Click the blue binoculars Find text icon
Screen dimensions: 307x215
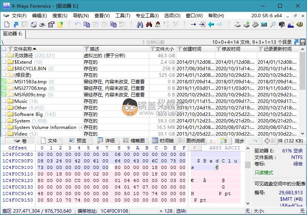coord(140,25)
